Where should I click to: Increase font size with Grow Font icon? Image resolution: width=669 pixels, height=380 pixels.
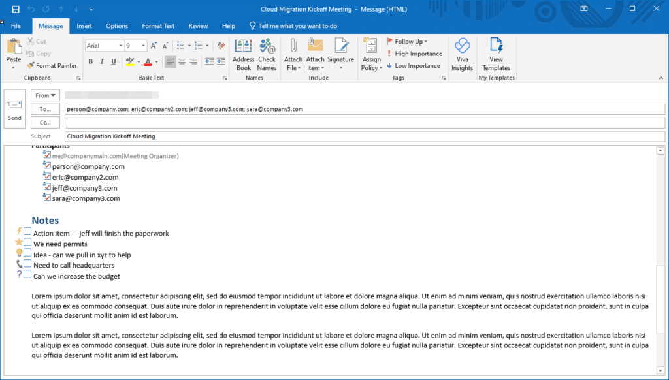click(154, 46)
